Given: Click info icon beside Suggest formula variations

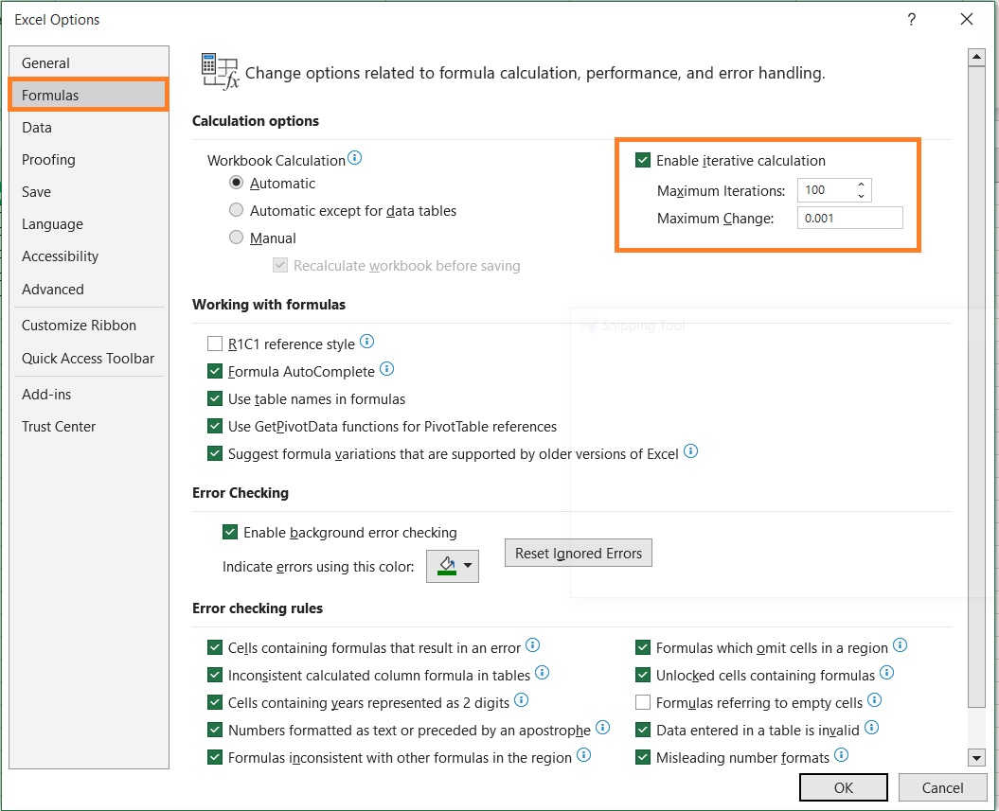Looking at the screenshot, I should pos(690,452).
